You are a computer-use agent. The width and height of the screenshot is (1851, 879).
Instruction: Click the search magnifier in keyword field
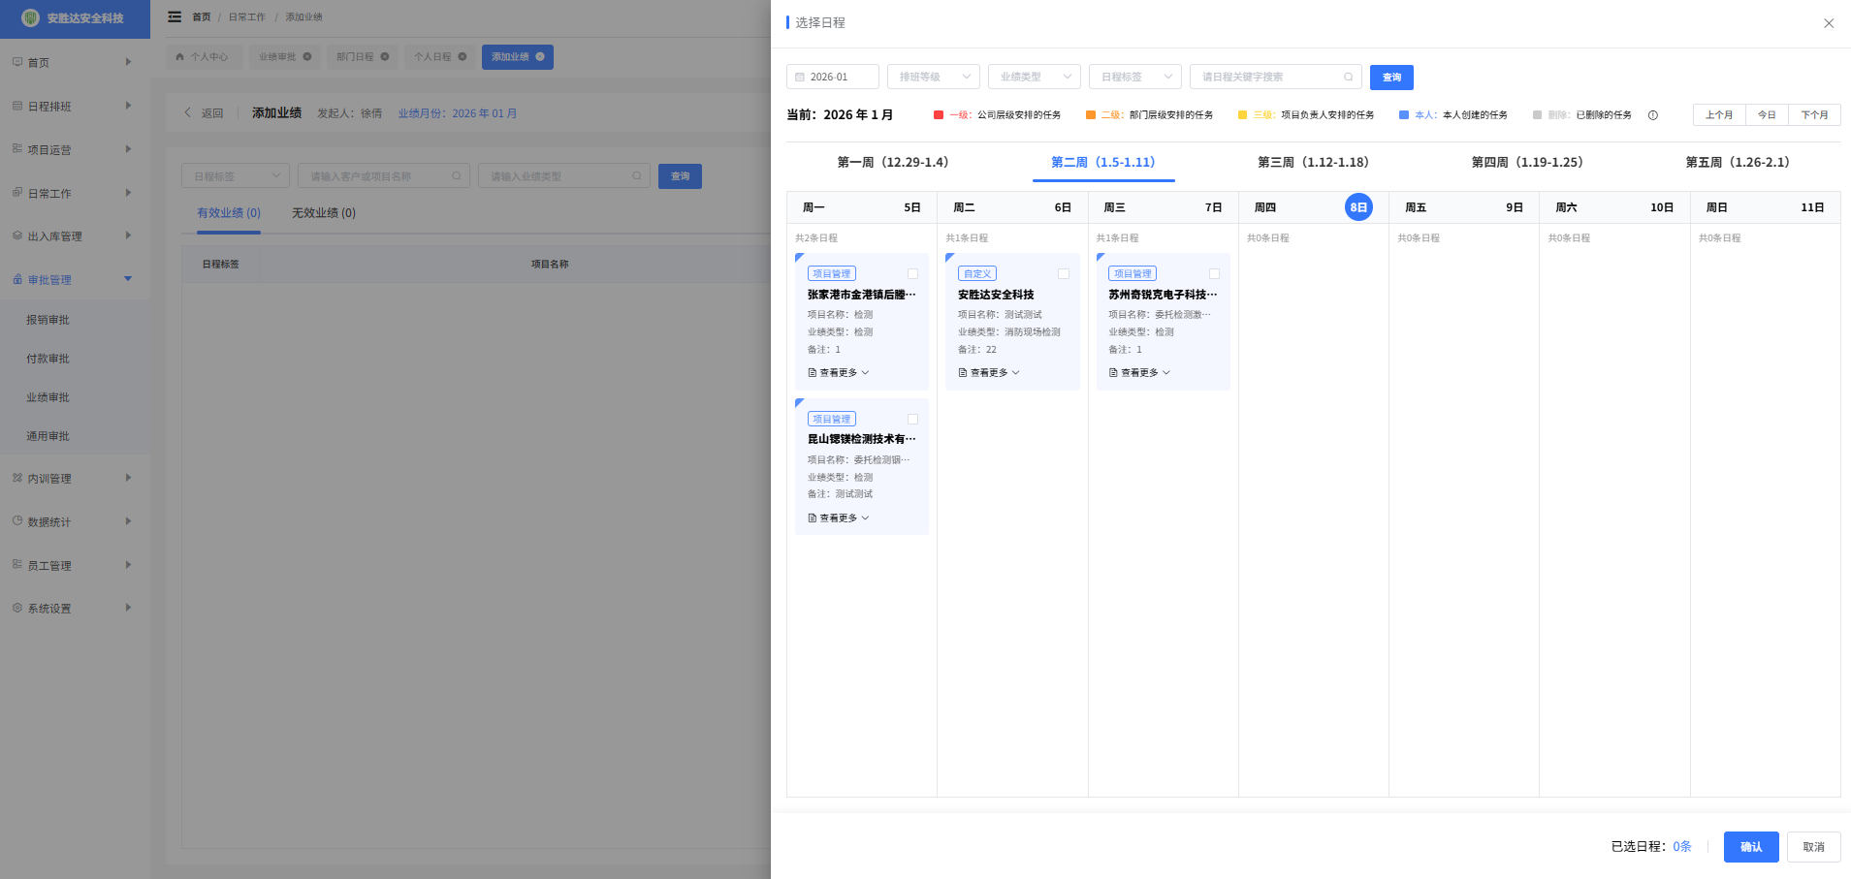(1348, 78)
